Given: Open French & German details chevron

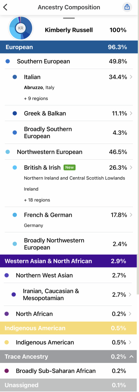Looking at the screenshot, I should click(x=131, y=215).
